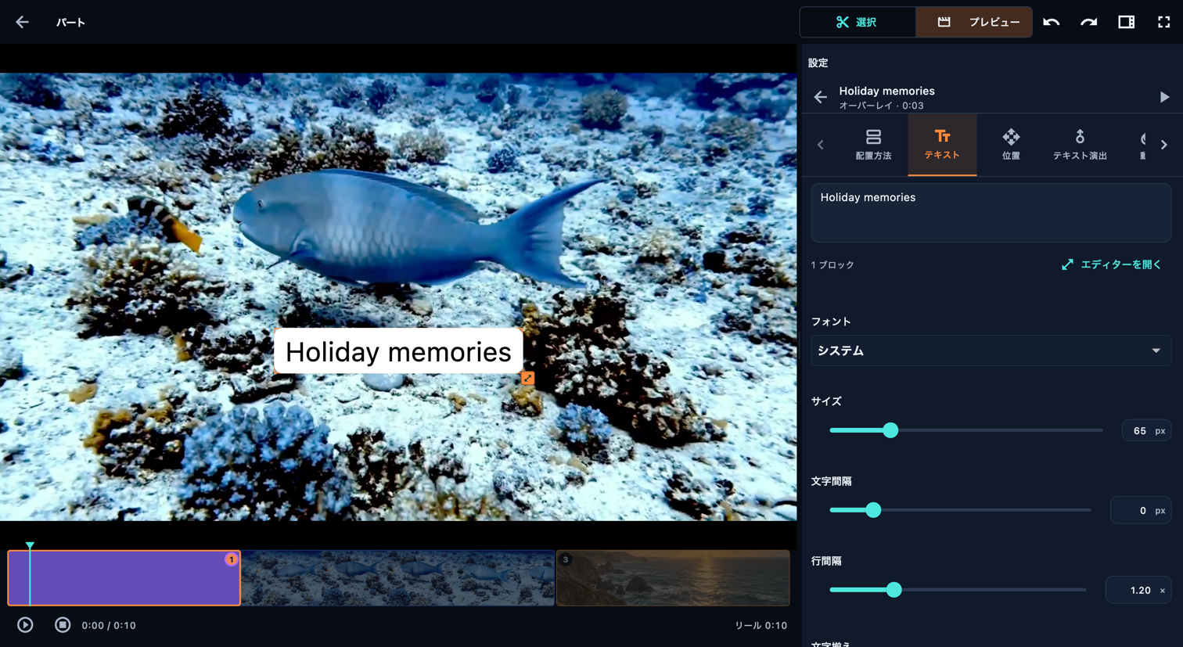Select the Holiday memories text box on the video
This screenshot has height=647, width=1183.
(x=398, y=351)
